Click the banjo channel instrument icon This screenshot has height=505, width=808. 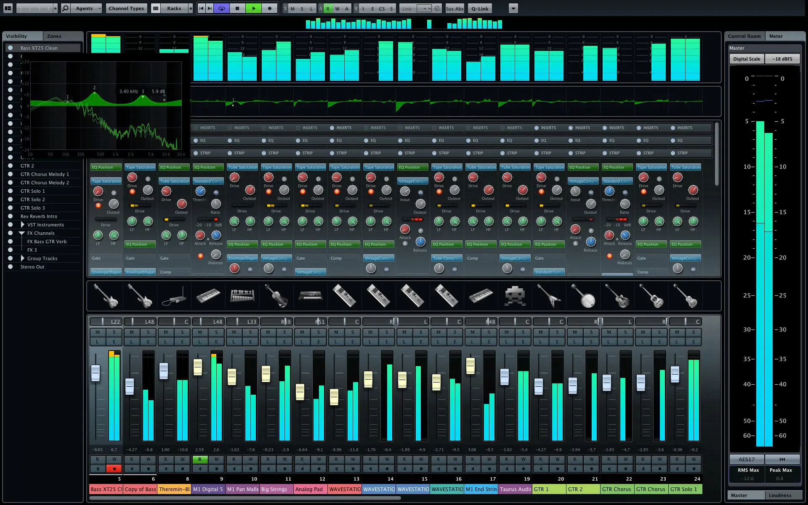(x=583, y=296)
